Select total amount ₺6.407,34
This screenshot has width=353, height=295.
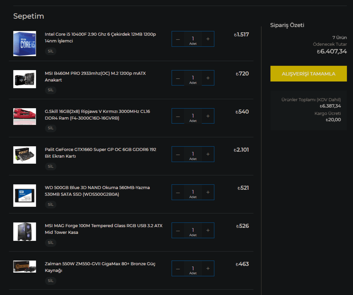click(332, 51)
